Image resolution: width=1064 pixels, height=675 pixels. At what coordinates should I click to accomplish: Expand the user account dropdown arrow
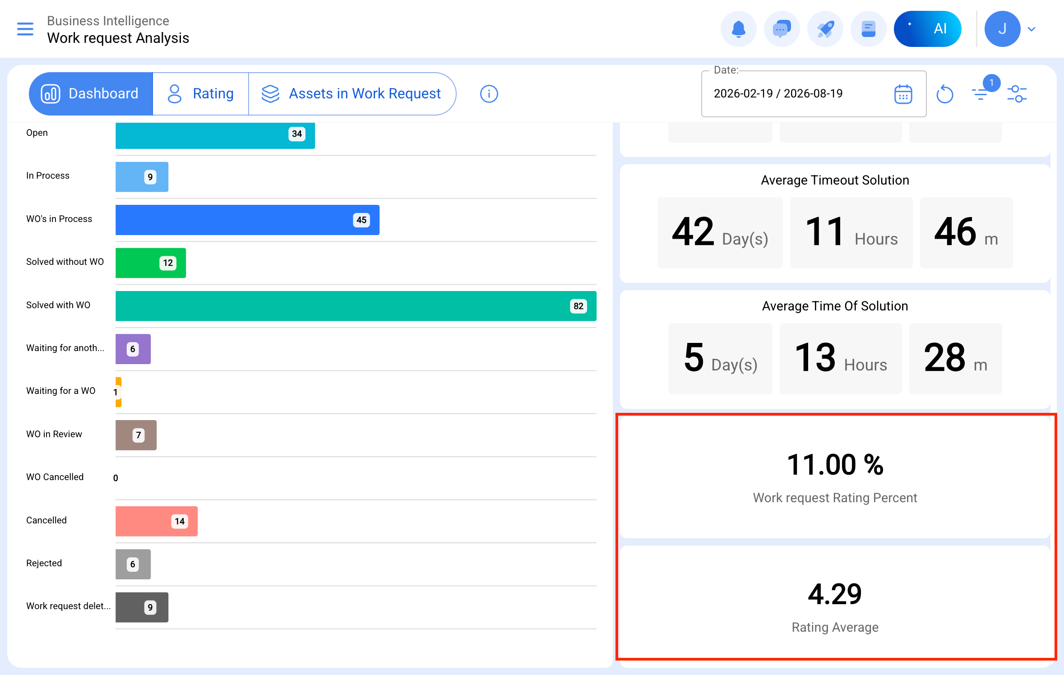tap(1032, 29)
